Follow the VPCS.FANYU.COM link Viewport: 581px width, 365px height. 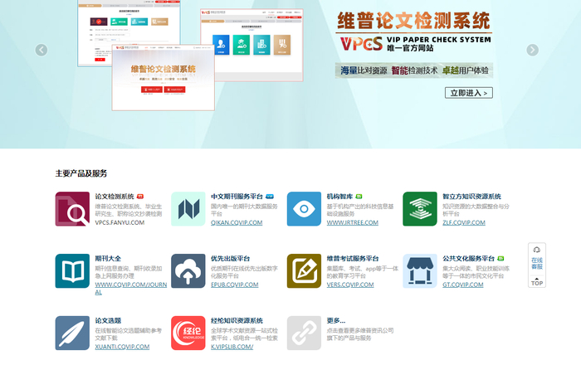tap(120, 222)
